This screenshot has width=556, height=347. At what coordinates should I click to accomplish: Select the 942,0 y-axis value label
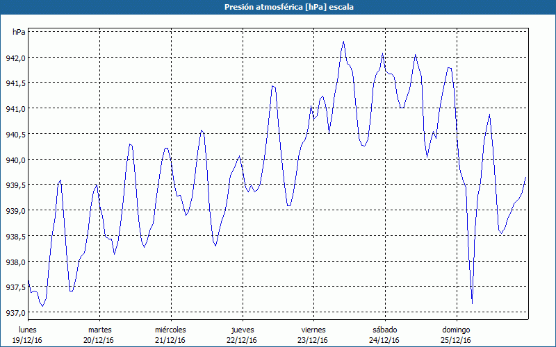coord(15,58)
